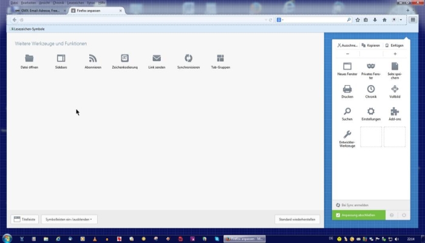Click the Zeichenkodierung icon
The width and height of the screenshot is (425, 243).
pos(125,58)
